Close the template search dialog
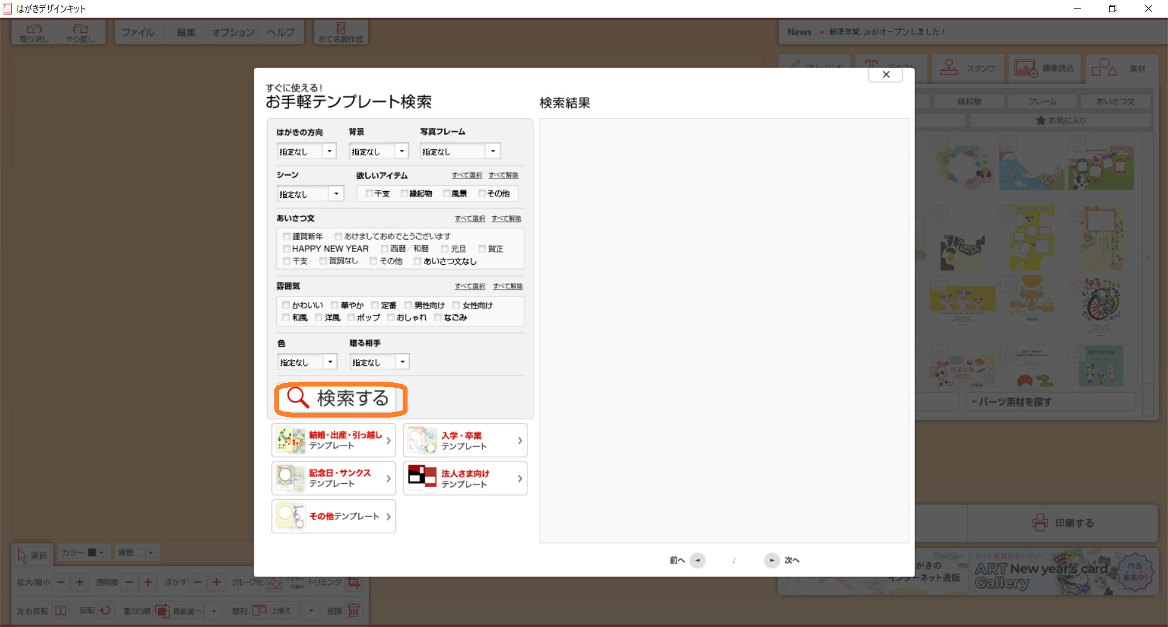This screenshot has height=627, width=1168. pos(886,74)
